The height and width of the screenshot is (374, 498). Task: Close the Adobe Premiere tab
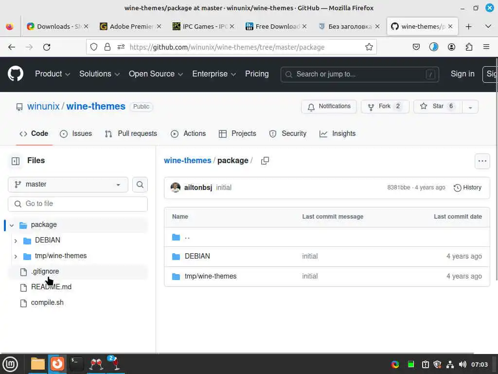pos(159,26)
